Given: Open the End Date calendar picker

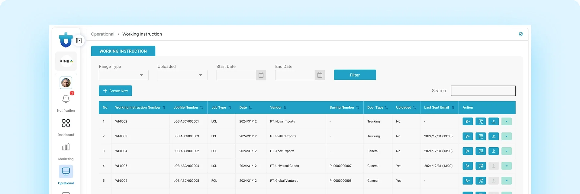Looking at the screenshot, I should pos(320,75).
